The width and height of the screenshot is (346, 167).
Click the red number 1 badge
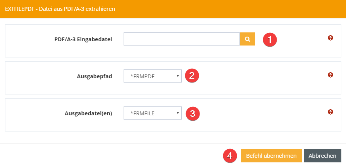[x=270, y=39]
